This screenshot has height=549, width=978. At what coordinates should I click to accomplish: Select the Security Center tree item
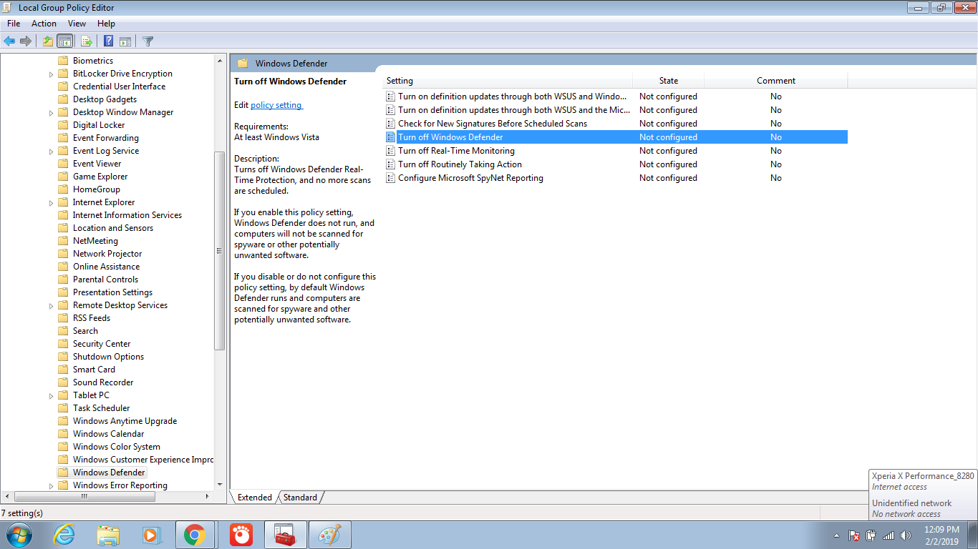[102, 344]
